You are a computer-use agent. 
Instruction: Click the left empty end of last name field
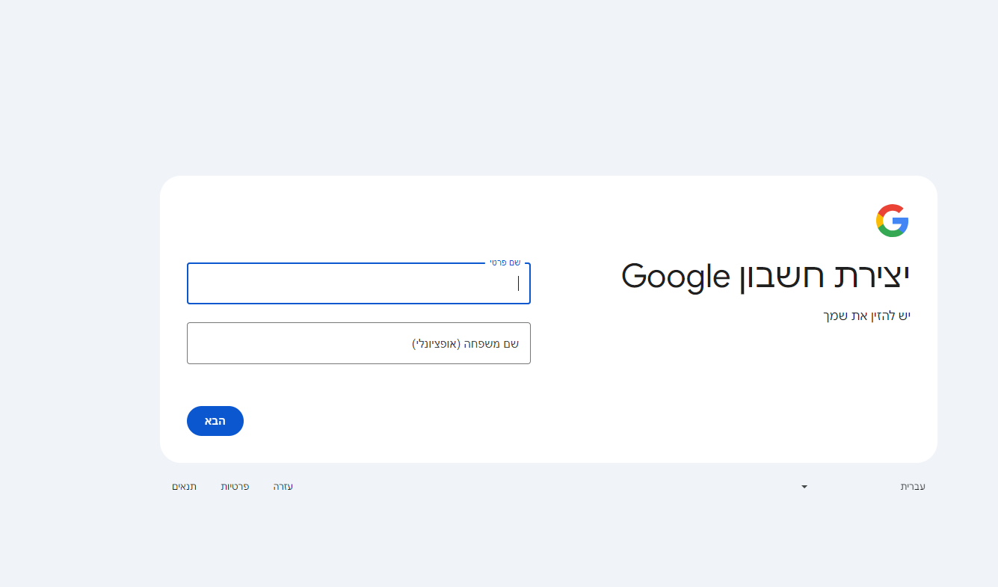point(224,344)
